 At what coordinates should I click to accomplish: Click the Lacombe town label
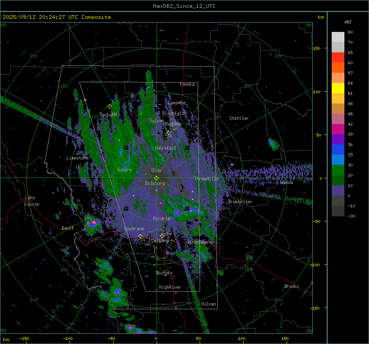click(x=177, y=103)
